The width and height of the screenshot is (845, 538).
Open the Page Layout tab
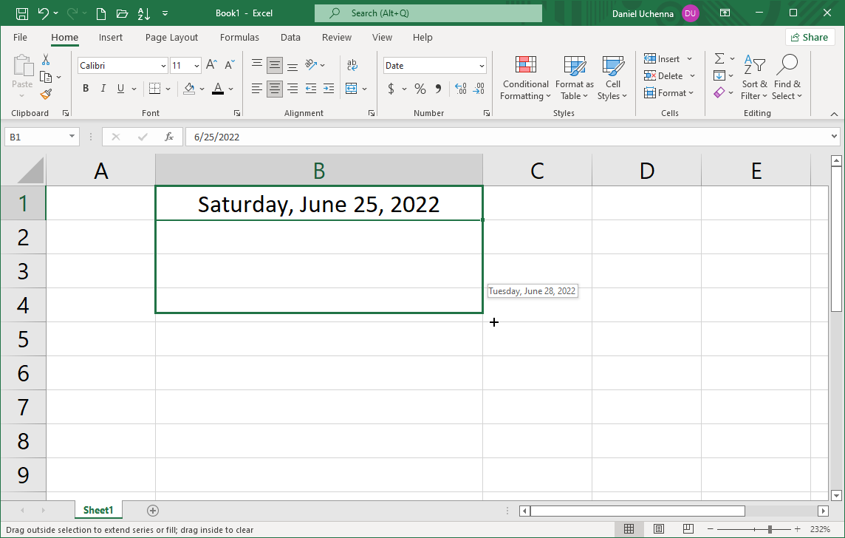tap(171, 37)
